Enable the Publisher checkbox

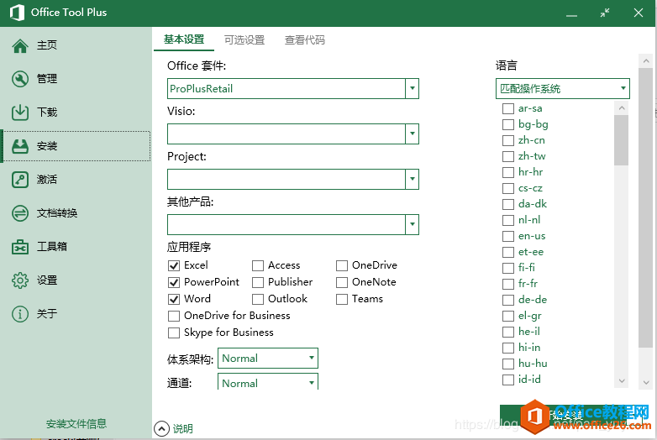(258, 282)
